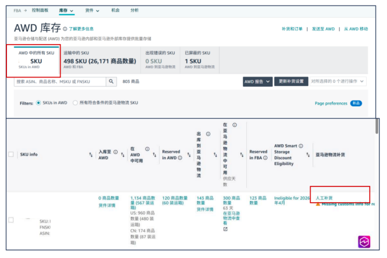Viewport: 387px width, 258px height.
Task: Focus the ASIN/MSKU search field
Action: tap(60, 81)
